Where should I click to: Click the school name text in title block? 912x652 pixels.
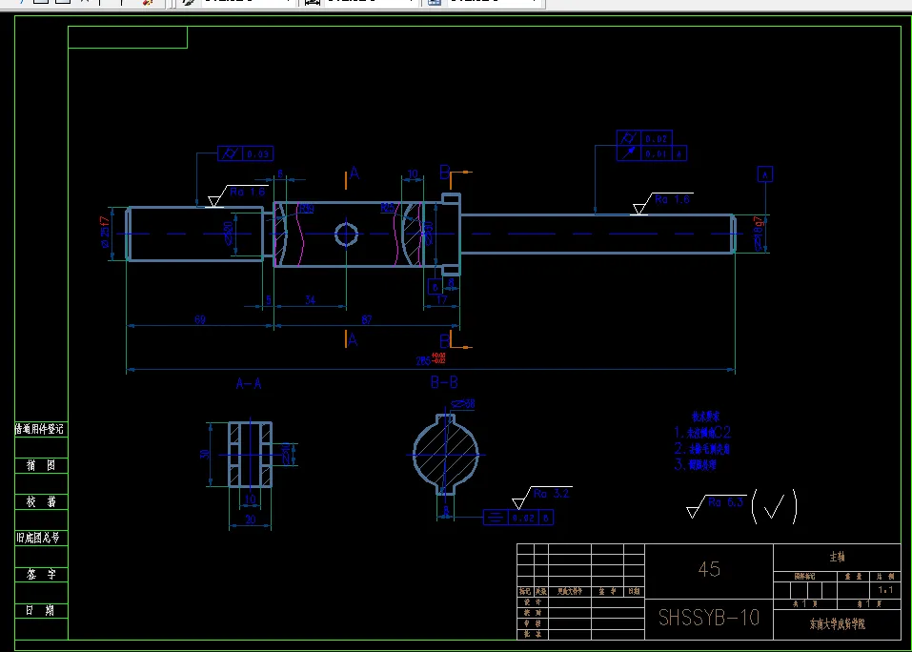point(837,624)
